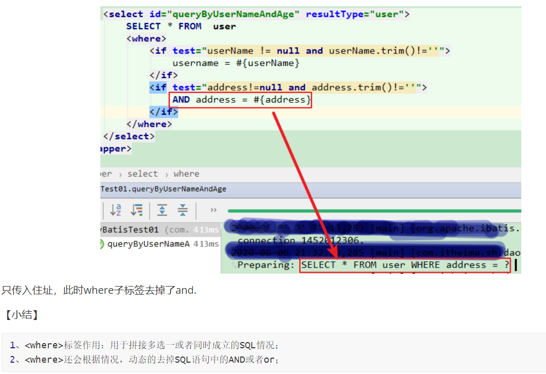Select 'select' breadcrumb item
Viewport: 546px width, 374px height.
point(143,174)
